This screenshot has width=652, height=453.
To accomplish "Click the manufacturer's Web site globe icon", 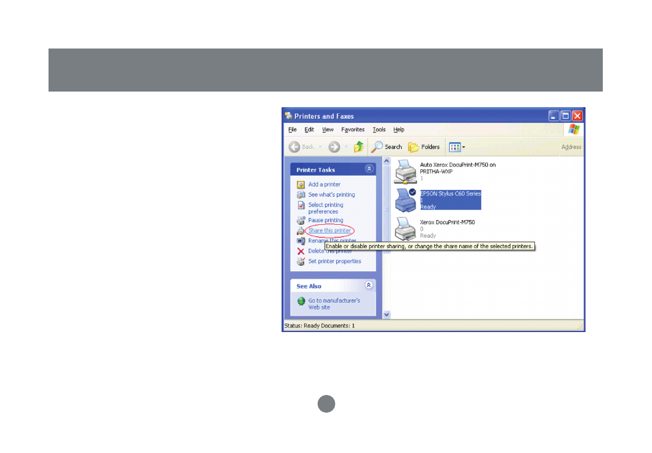I will pyautogui.click(x=301, y=301).
